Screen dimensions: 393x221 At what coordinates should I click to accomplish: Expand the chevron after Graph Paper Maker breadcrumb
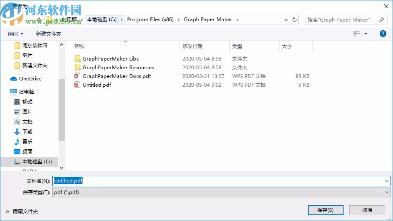click(x=237, y=19)
